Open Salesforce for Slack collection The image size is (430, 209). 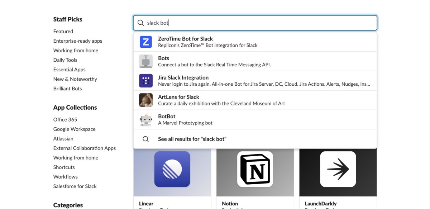point(75,186)
